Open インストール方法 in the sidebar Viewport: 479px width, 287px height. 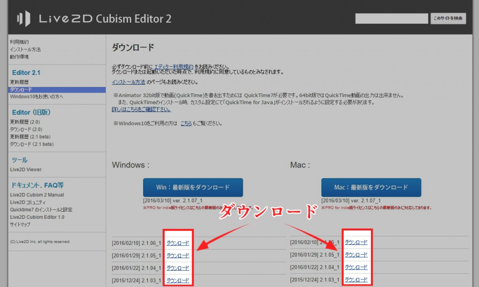pos(25,49)
